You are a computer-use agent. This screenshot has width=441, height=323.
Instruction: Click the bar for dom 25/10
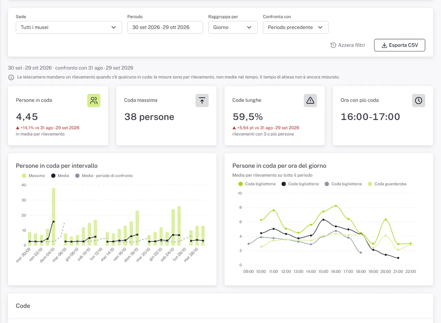tap(179, 226)
